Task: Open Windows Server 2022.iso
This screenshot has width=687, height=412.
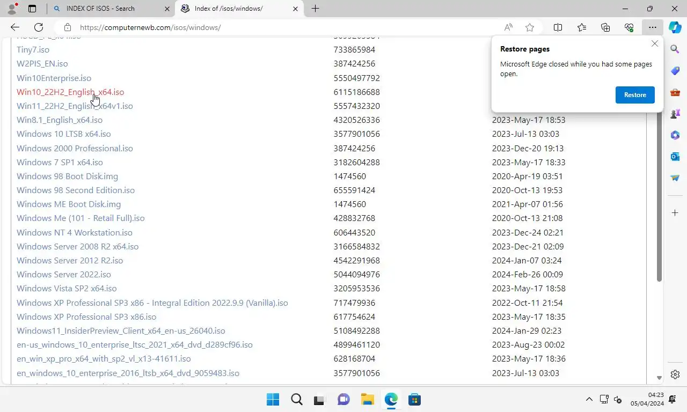Action: tap(64, 274)
